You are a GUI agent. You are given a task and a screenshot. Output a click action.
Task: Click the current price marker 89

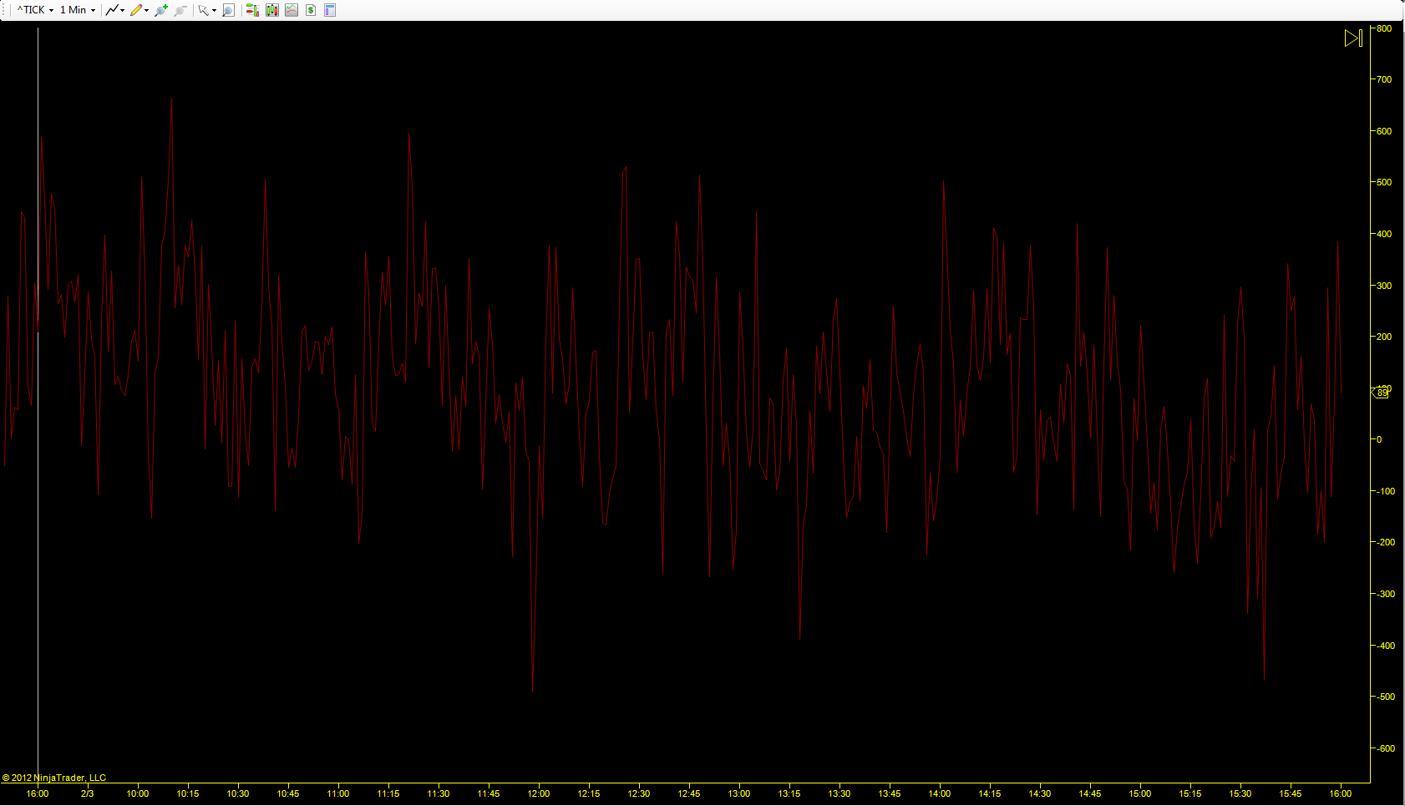(1380, 393)
